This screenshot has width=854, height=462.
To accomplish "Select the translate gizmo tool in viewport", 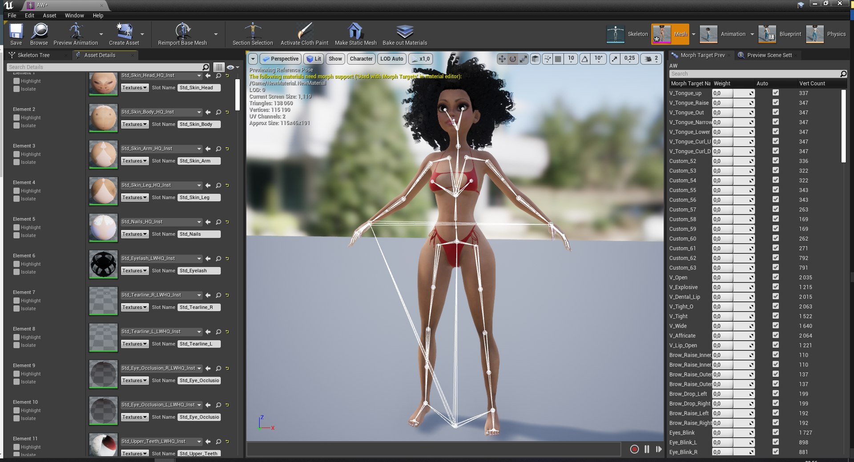I will (502, 59).
